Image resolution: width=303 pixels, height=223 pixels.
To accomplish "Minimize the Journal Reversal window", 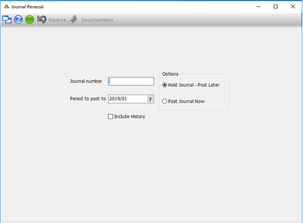I will coord(258,7).
